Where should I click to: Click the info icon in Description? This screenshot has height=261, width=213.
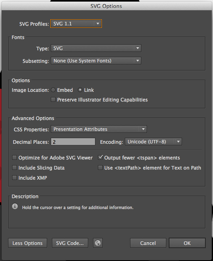(15, 206)
